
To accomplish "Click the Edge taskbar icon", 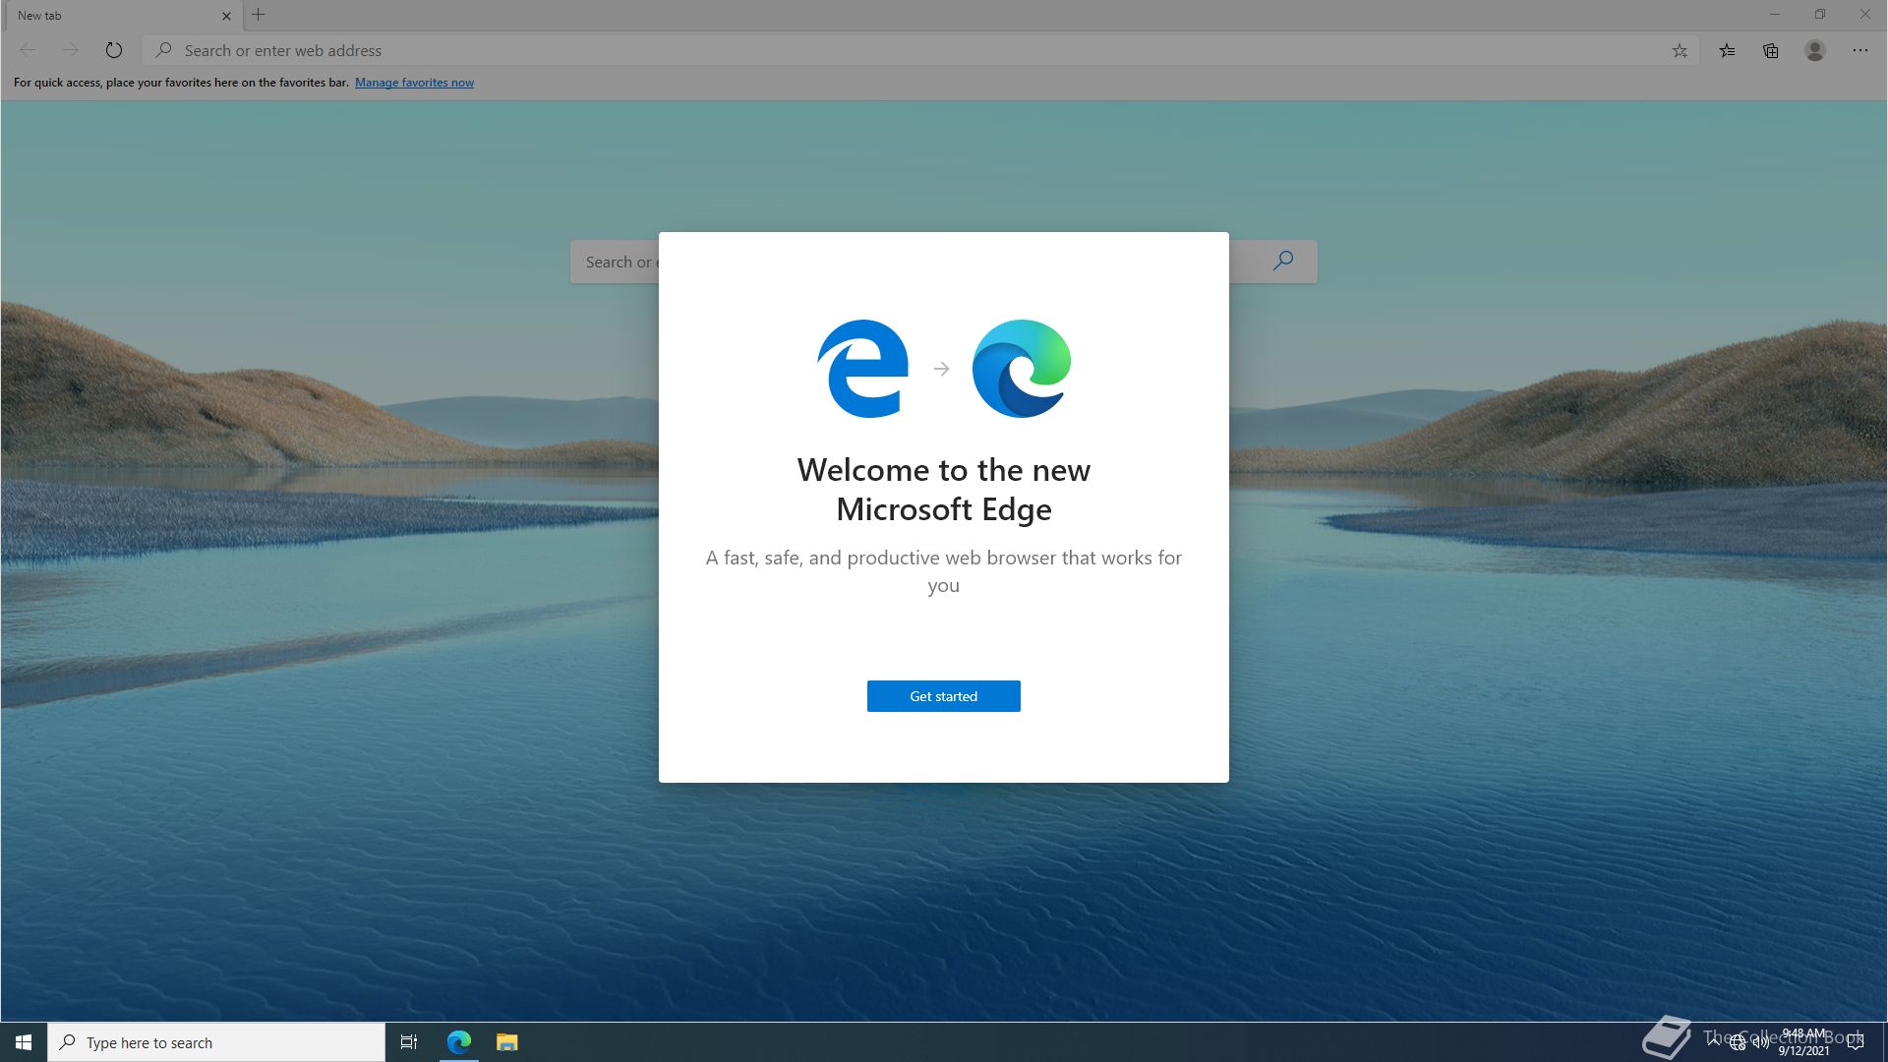I will [459, 1042].
